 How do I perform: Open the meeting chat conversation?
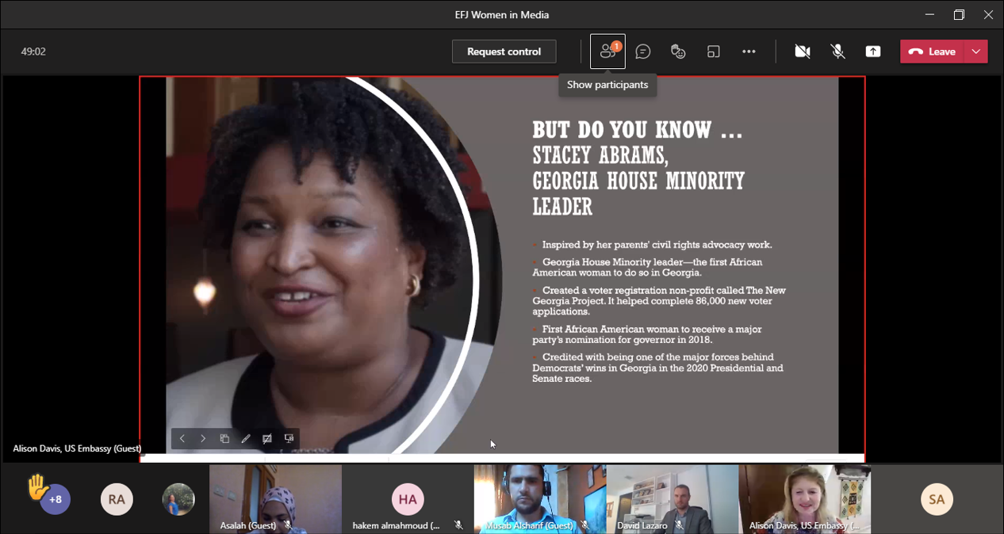pyautogui.click(x=643, y=51)
